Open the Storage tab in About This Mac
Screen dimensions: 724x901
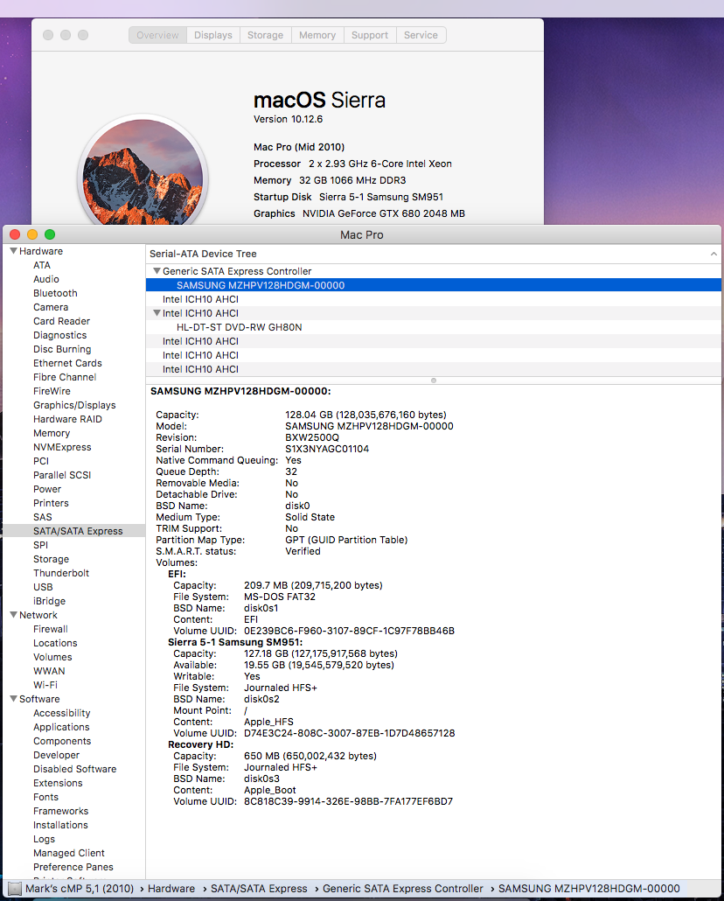(265, 35)
